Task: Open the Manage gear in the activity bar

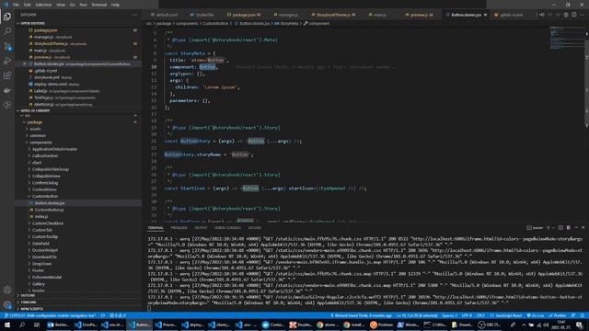Action: click(7, 304)
